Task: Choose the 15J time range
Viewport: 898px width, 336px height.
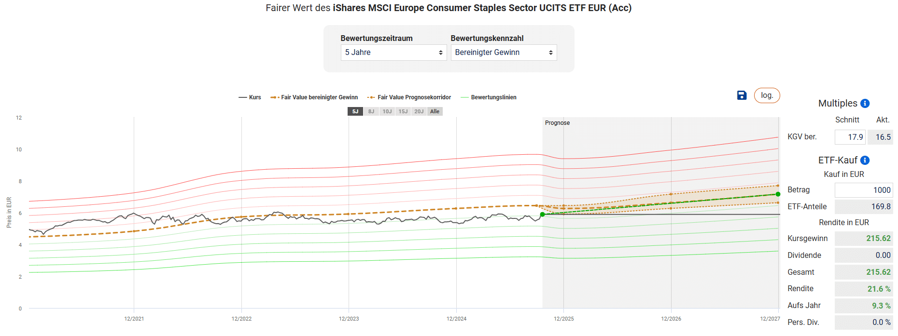Action: 403,111
